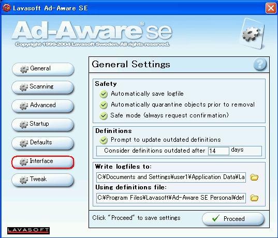Browse folder for logfiles location
Image resolution: width=278 pixels, height=238 pixels.
254,177
